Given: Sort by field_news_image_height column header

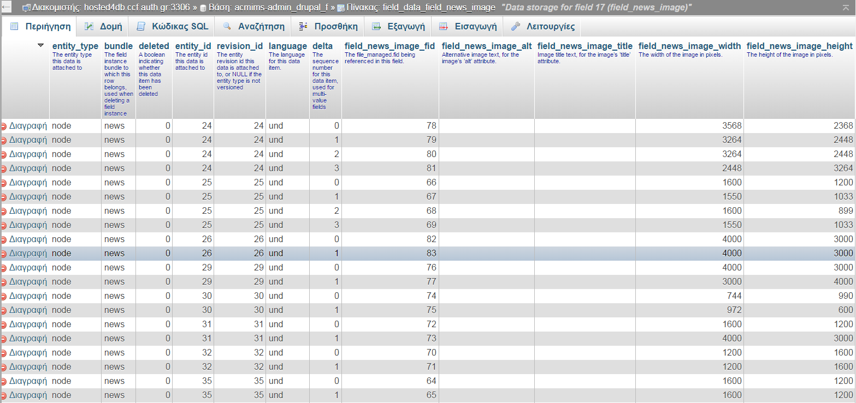Looking at the screenshot, I should coord(800,46).
